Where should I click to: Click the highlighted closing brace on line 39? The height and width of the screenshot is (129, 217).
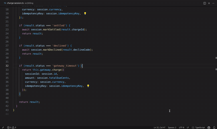(20, 94)
